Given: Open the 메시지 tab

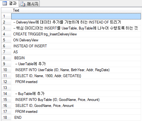Looking at the screenshot, I should [29, 4].
